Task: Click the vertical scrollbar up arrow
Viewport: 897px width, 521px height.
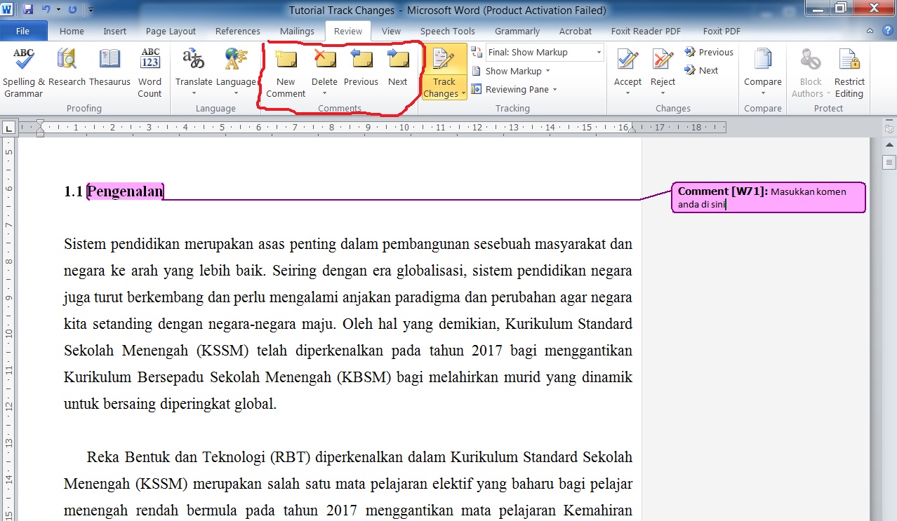Action: 889,145
